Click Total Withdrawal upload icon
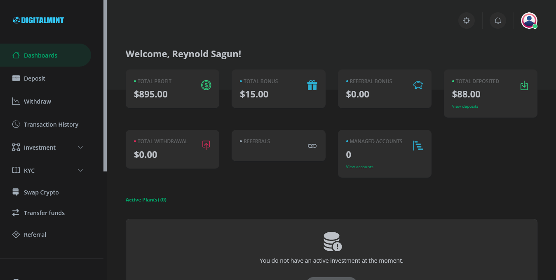The height and width of the screenshot is (280, 556). [206, 145]
